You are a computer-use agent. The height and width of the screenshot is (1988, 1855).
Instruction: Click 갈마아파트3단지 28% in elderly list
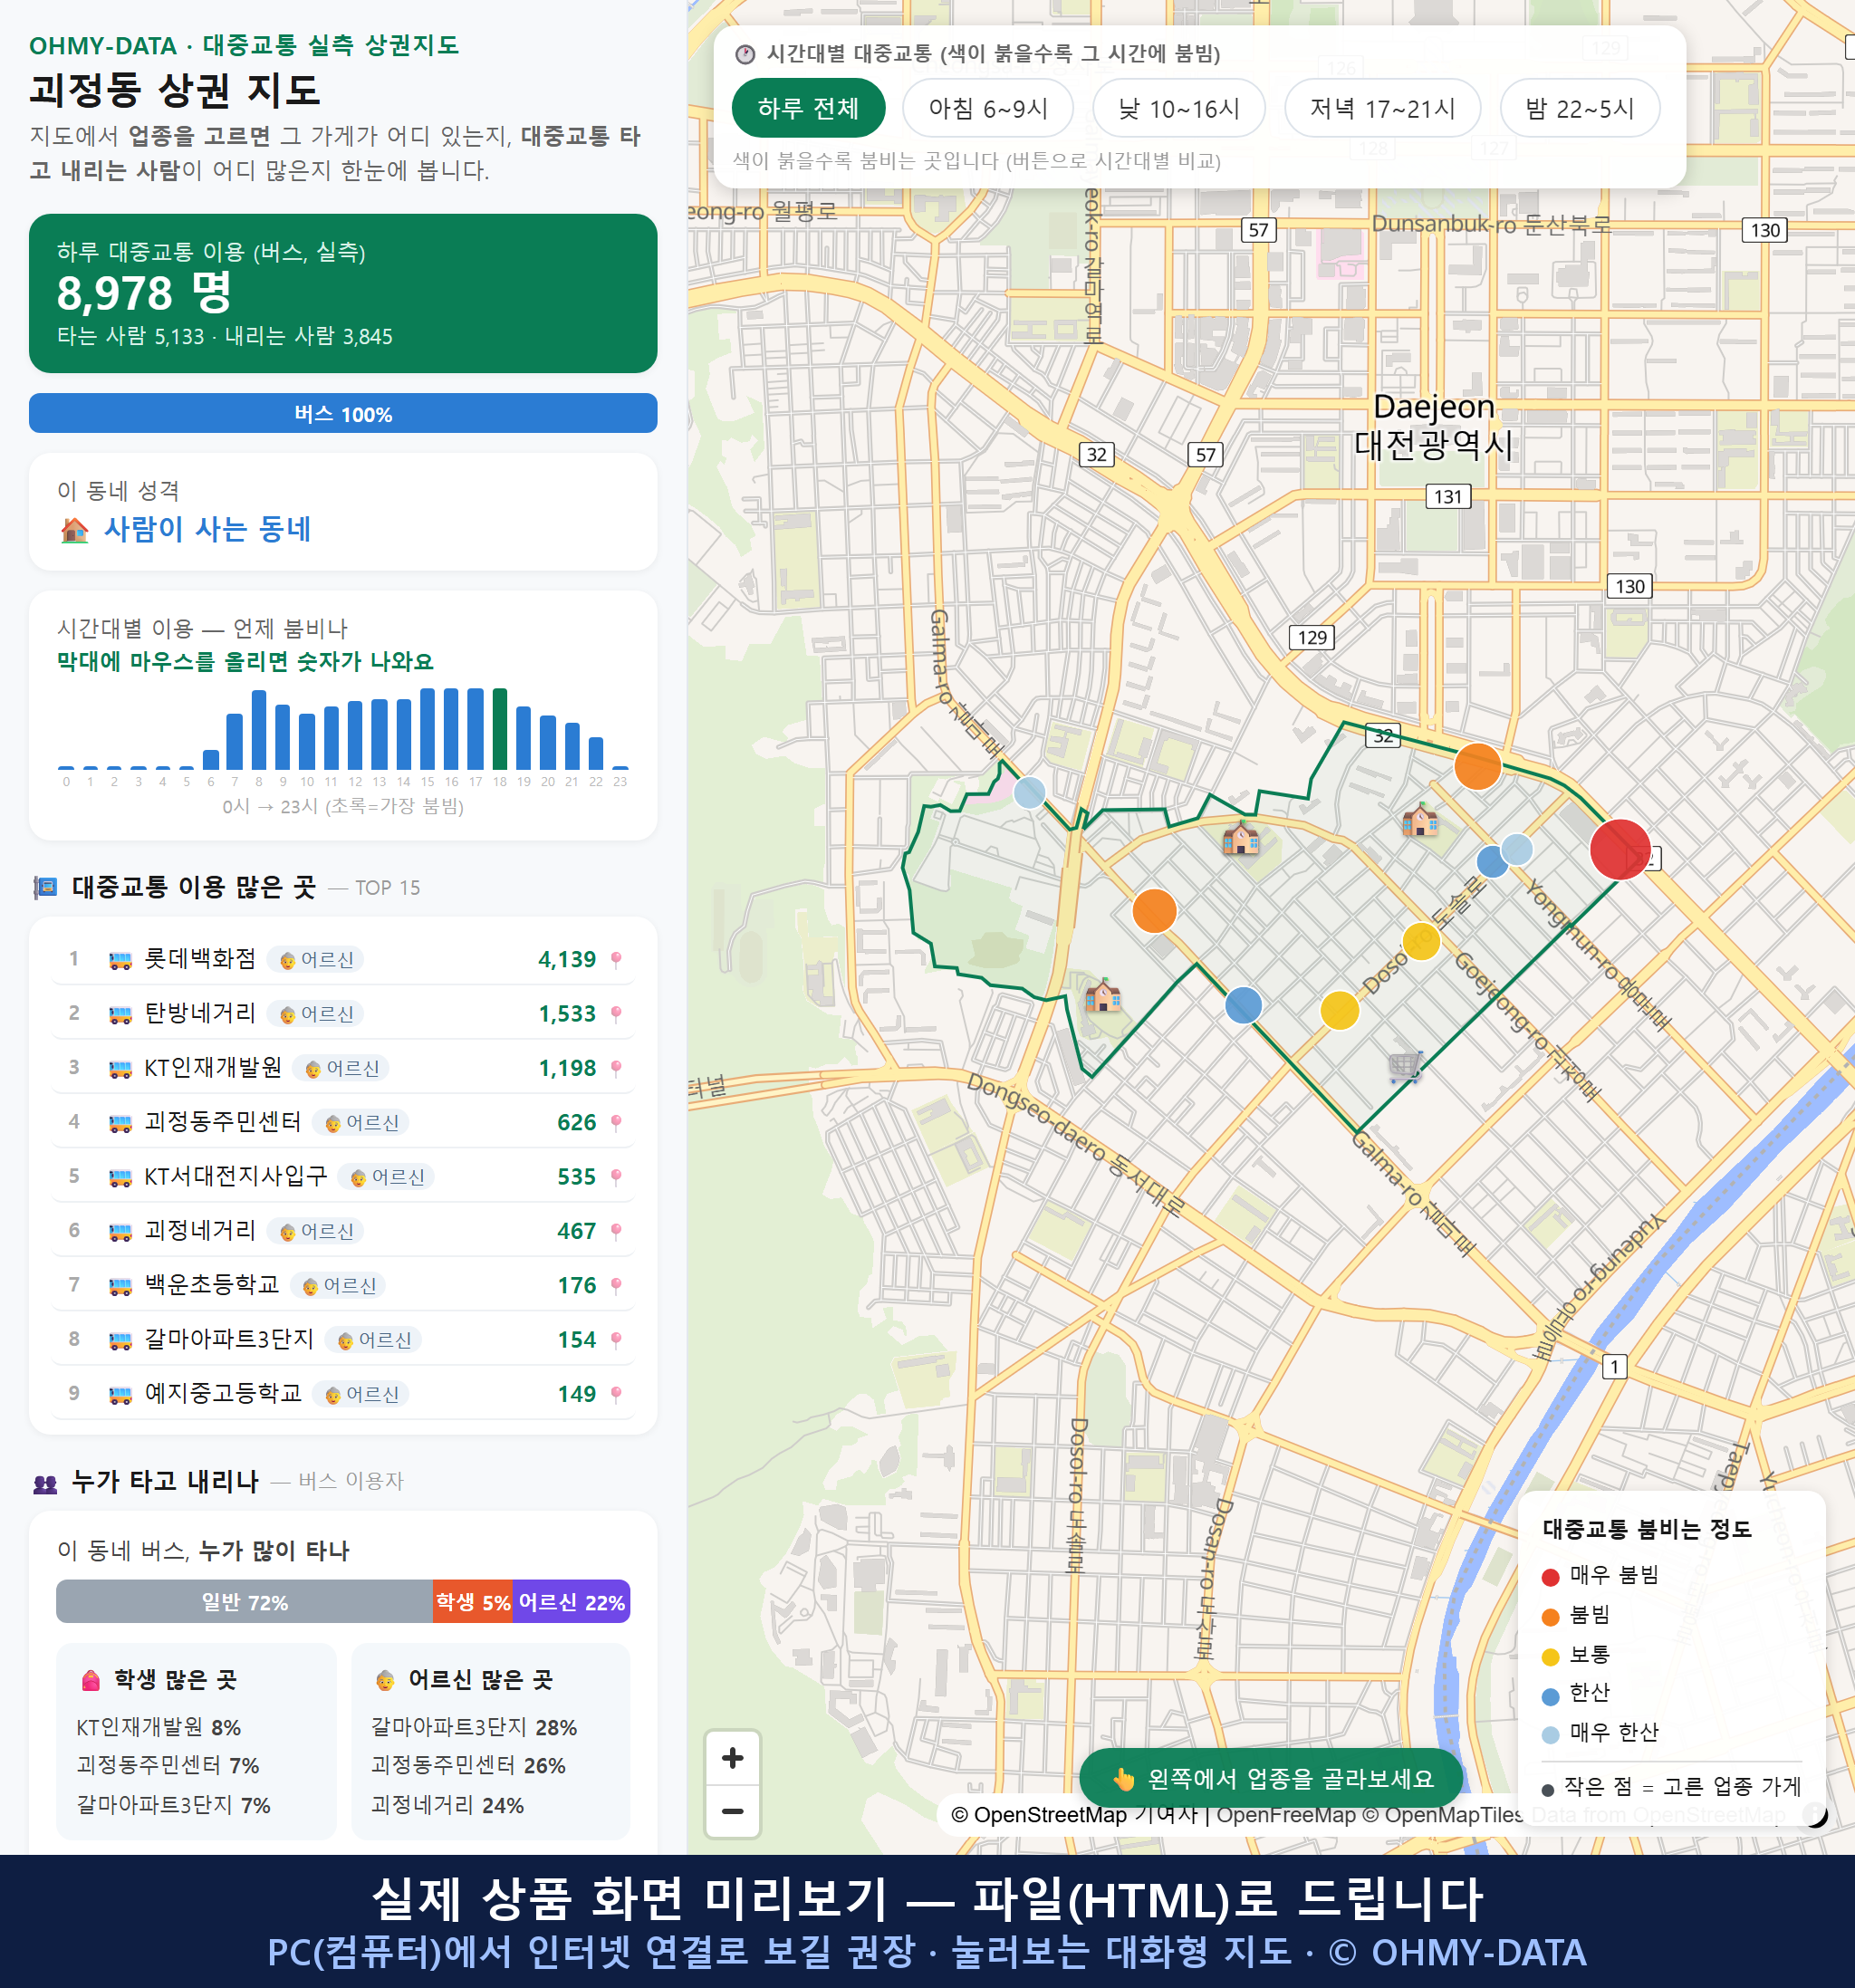(474, 1727)
